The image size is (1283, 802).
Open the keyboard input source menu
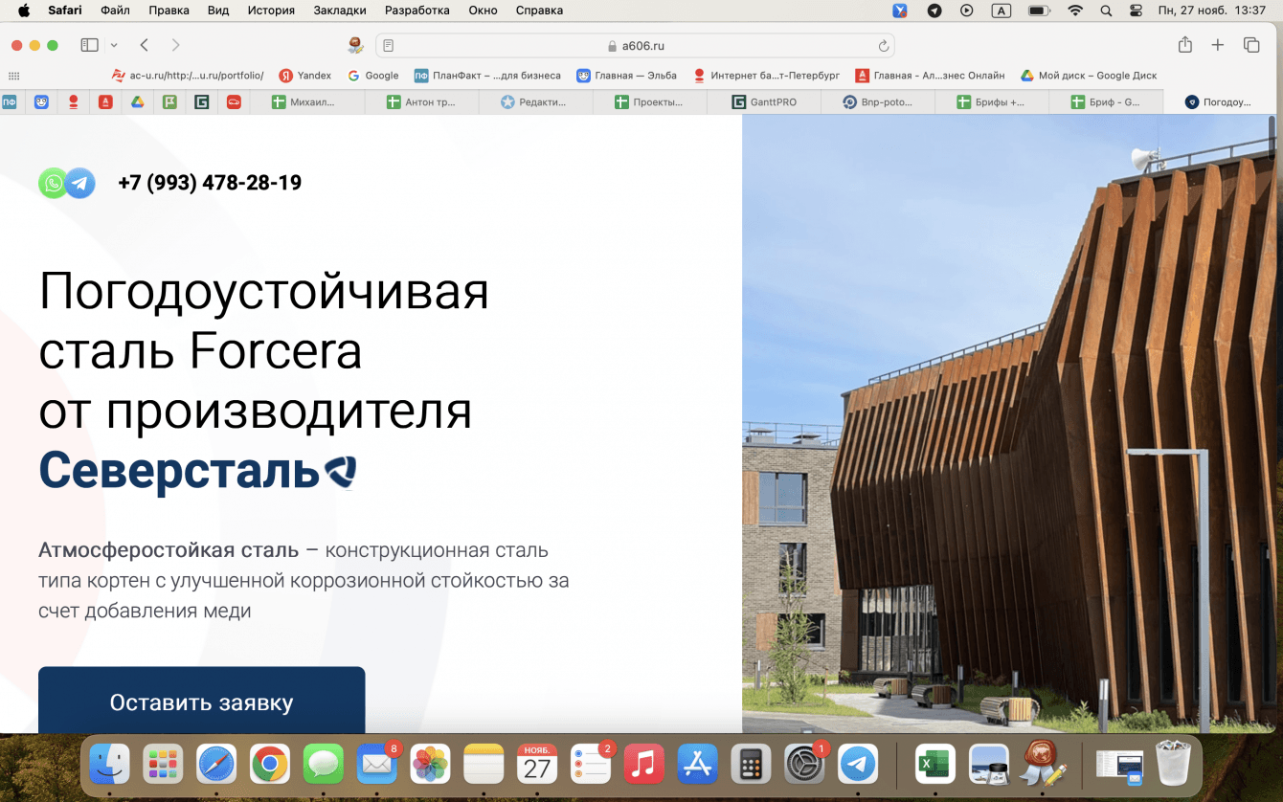tap(1002, 11)
